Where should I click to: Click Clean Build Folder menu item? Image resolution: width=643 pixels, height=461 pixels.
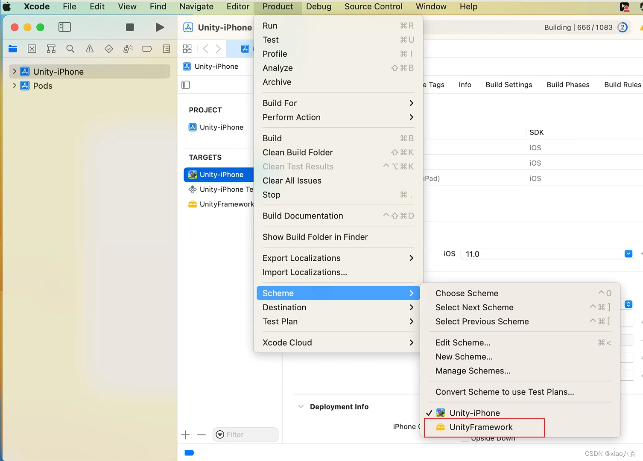338,152
